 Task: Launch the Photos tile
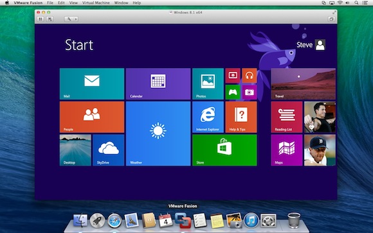[x=208, y=83]
